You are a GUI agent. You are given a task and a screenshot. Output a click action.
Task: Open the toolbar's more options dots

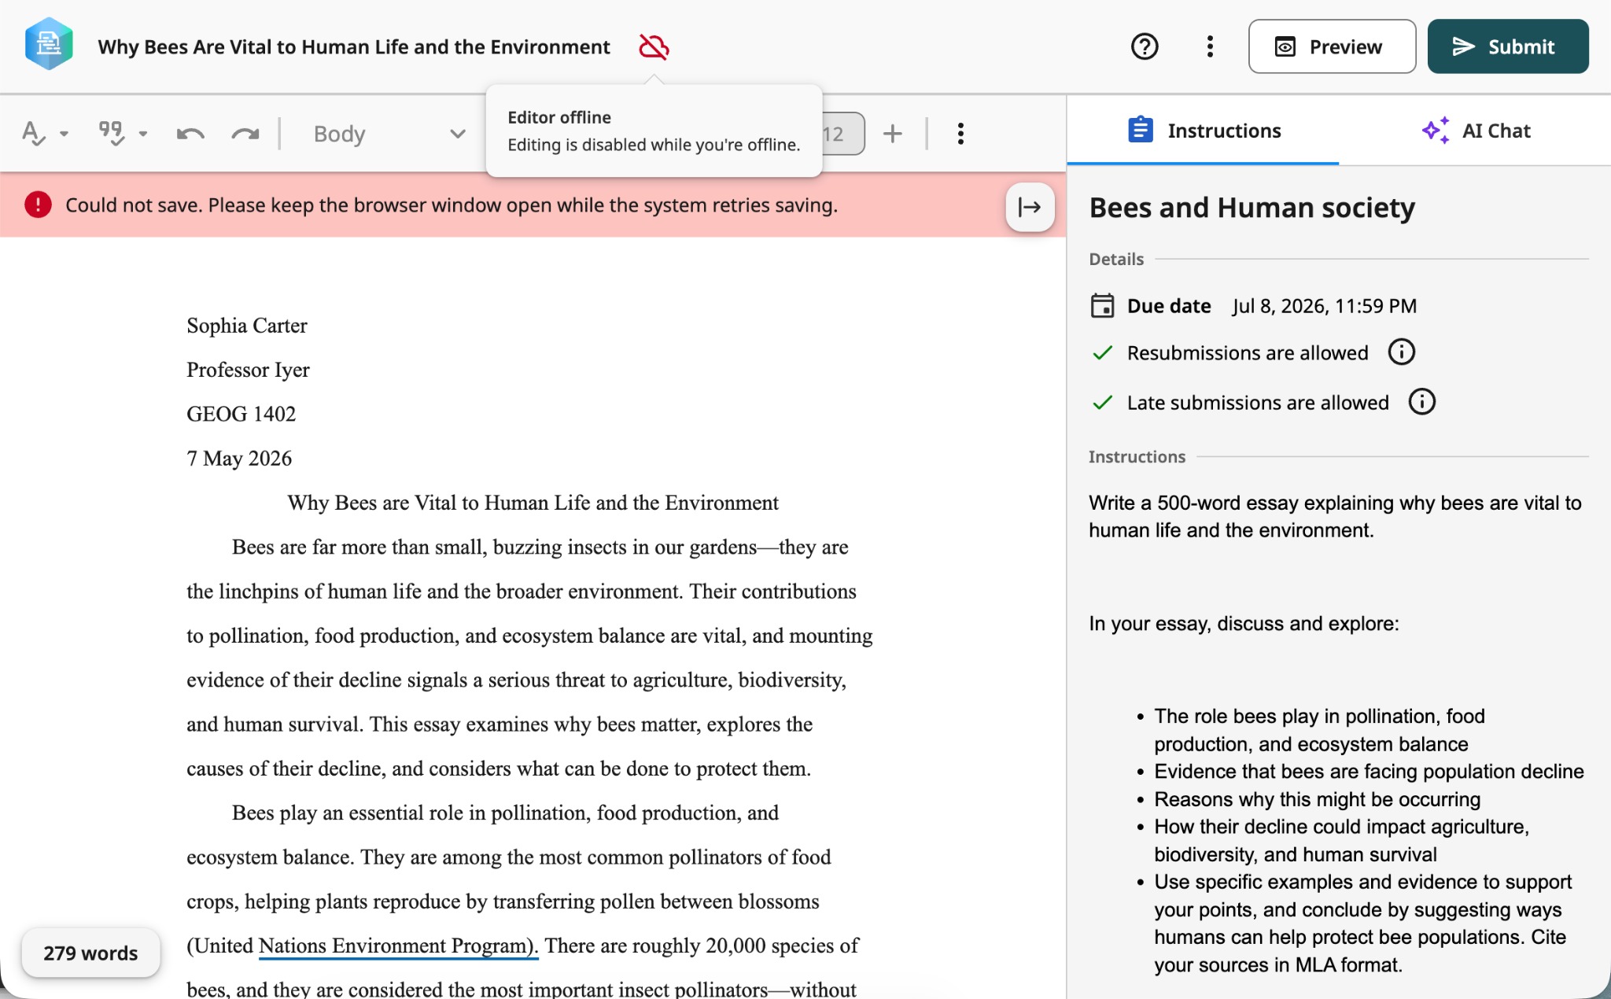tap(960, 134)
